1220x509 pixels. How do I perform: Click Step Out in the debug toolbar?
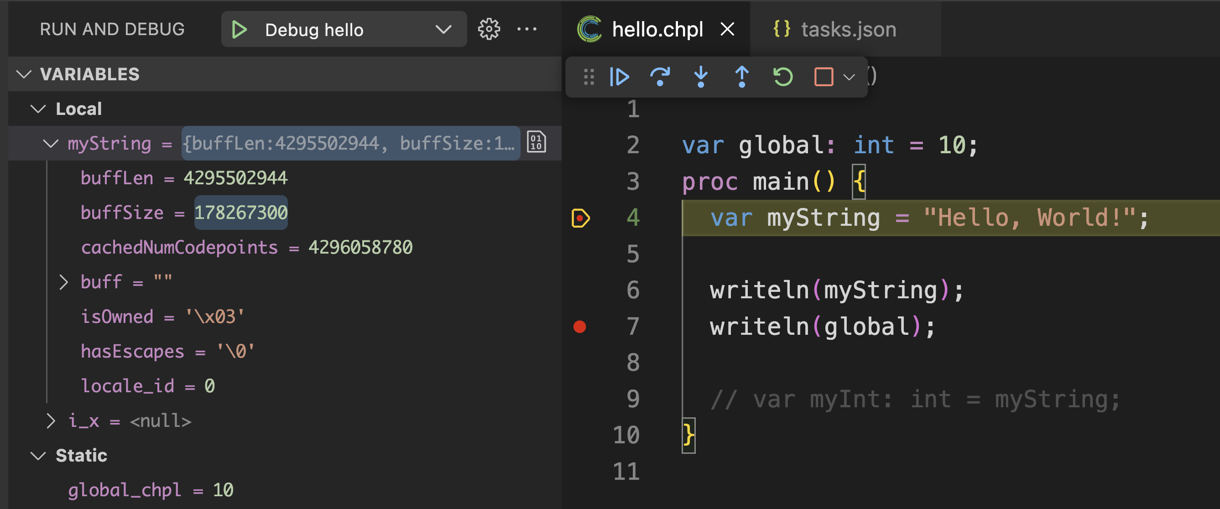742,77
